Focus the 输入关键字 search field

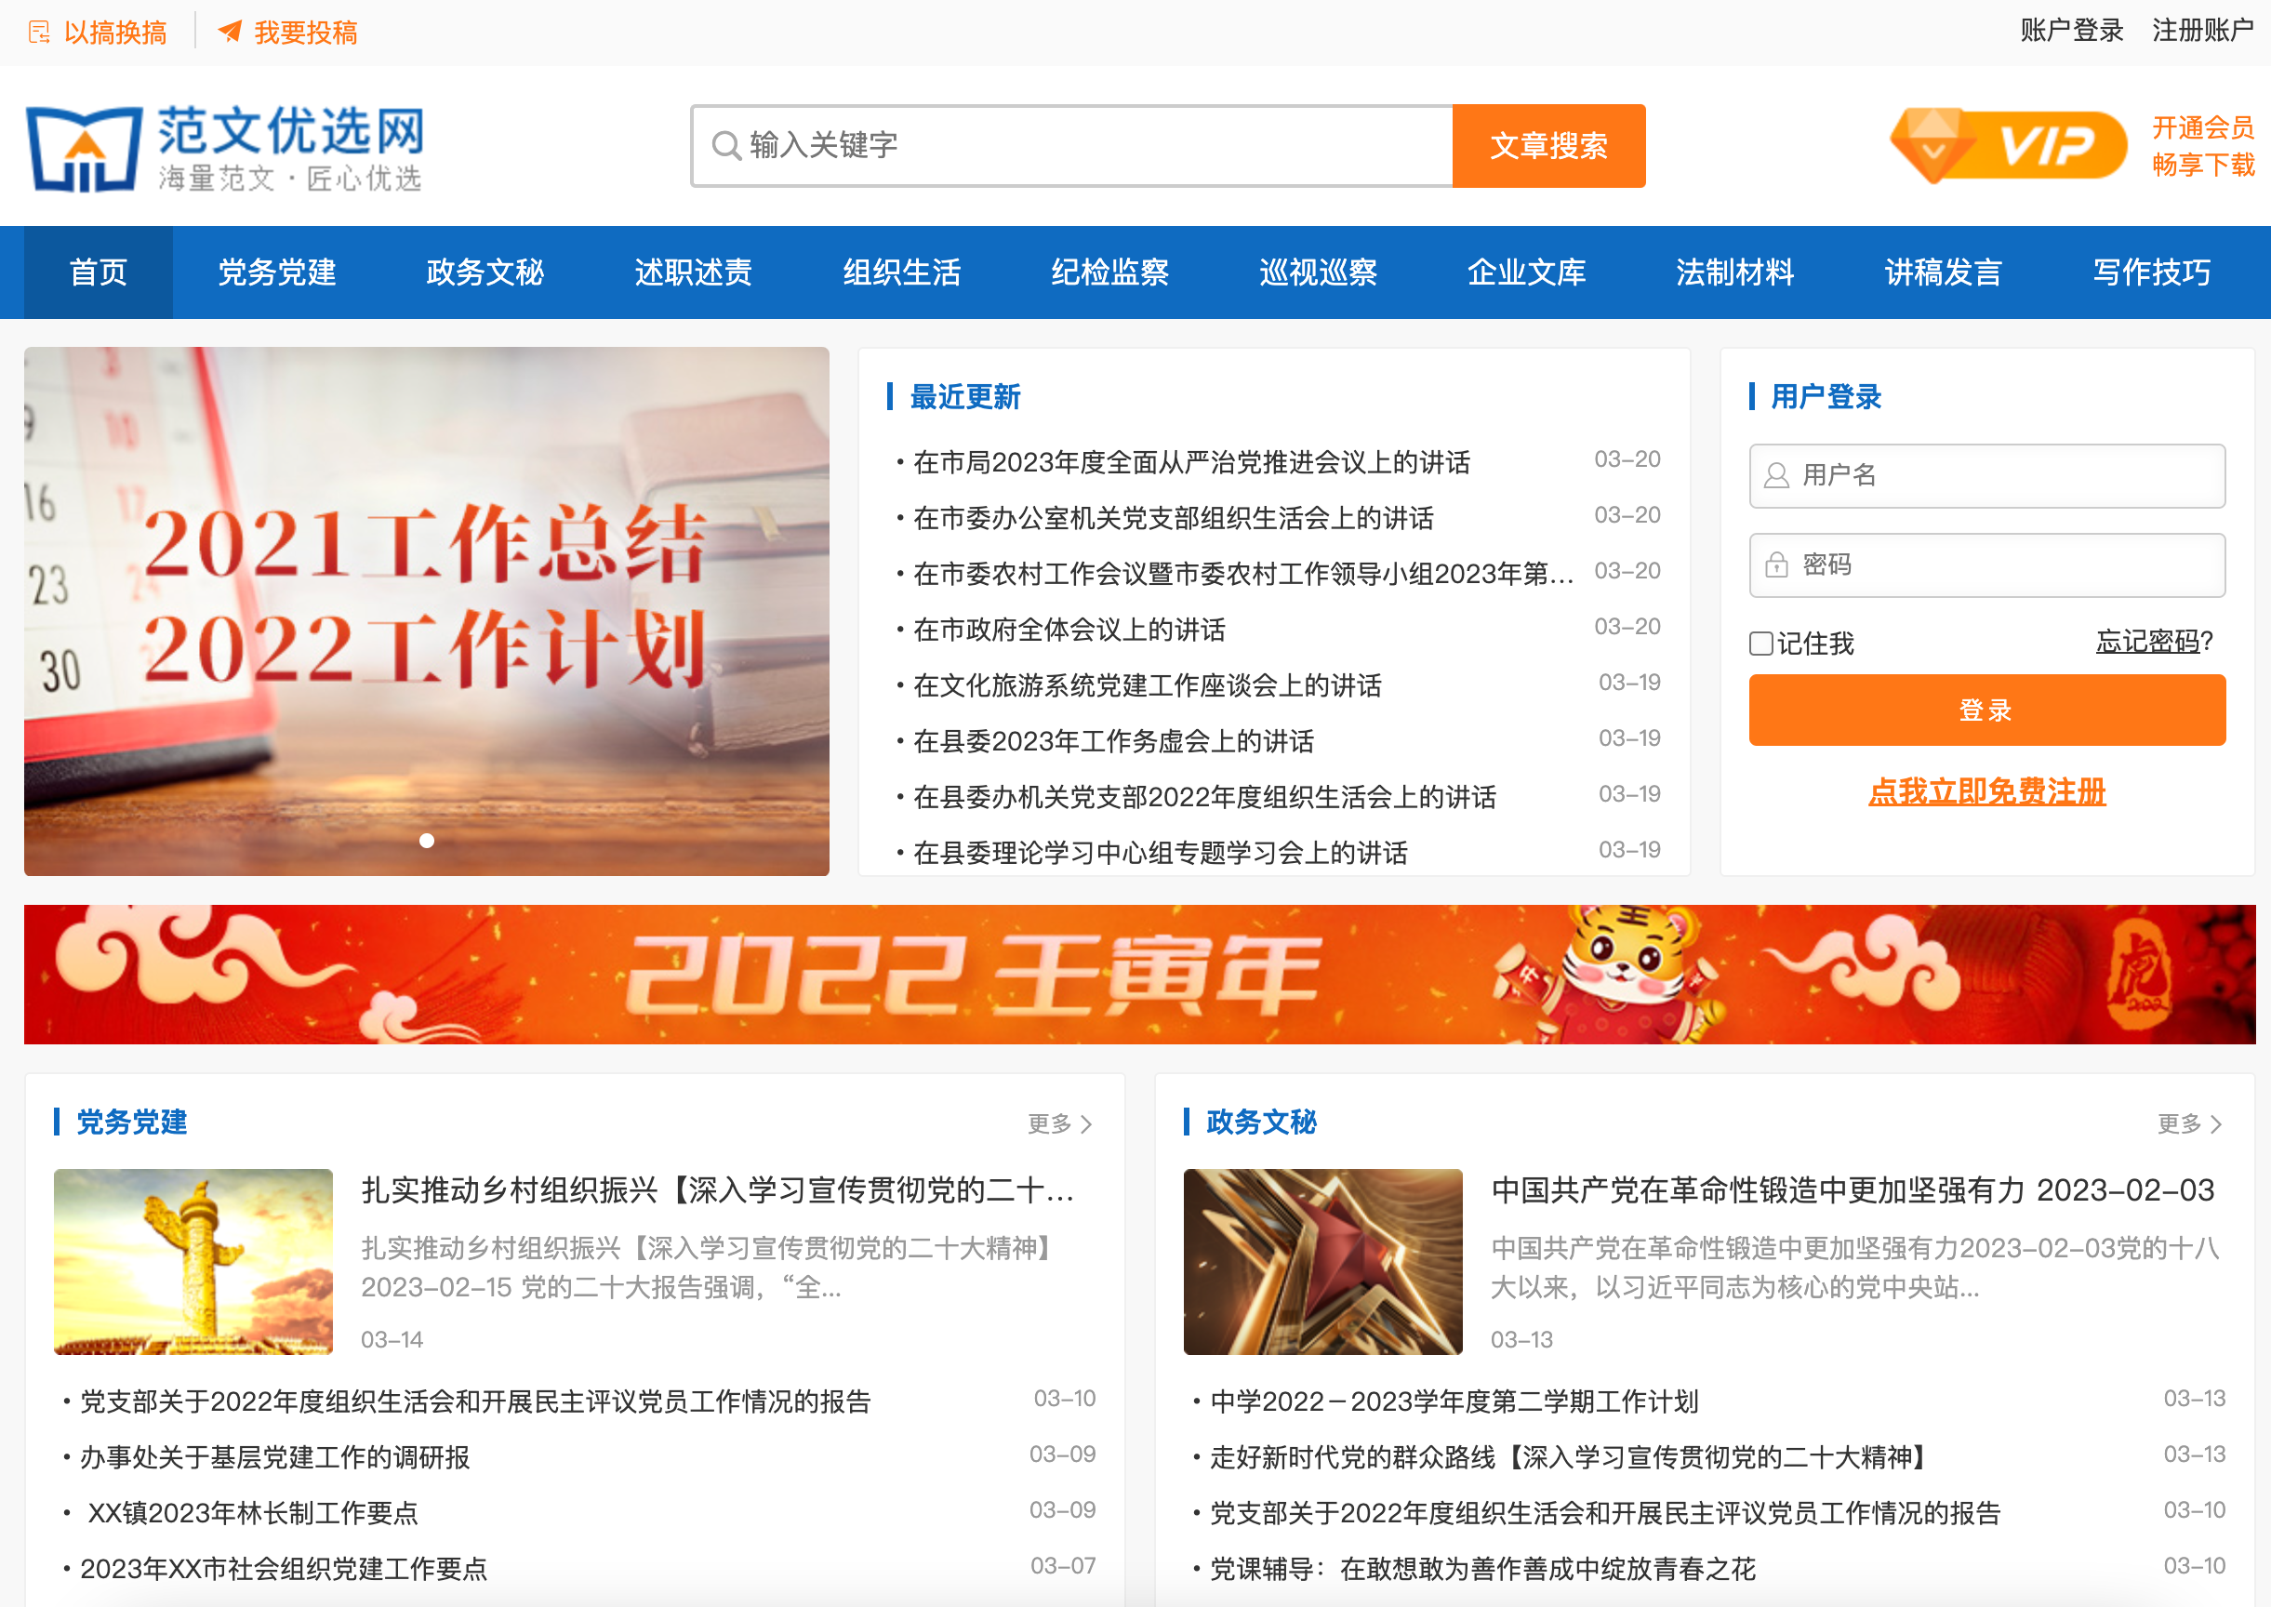1088,146
